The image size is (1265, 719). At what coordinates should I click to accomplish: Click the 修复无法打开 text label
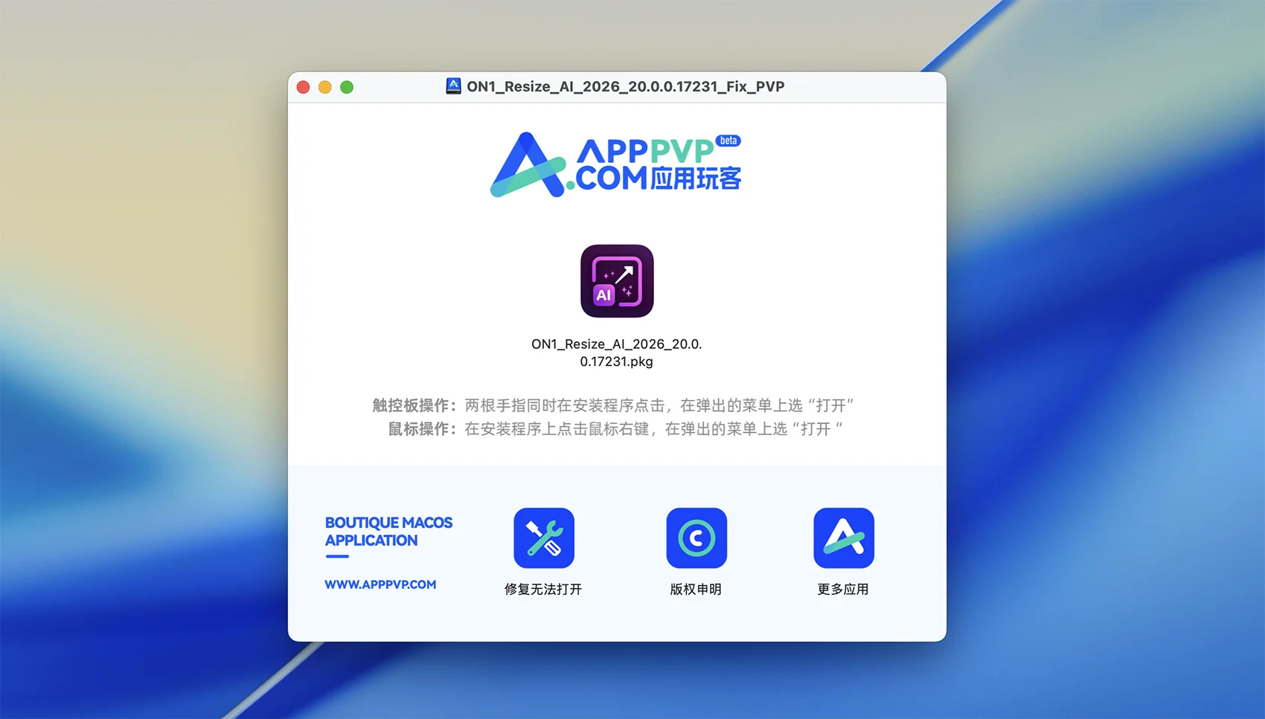pyautogui.click(x=542, y=589)
